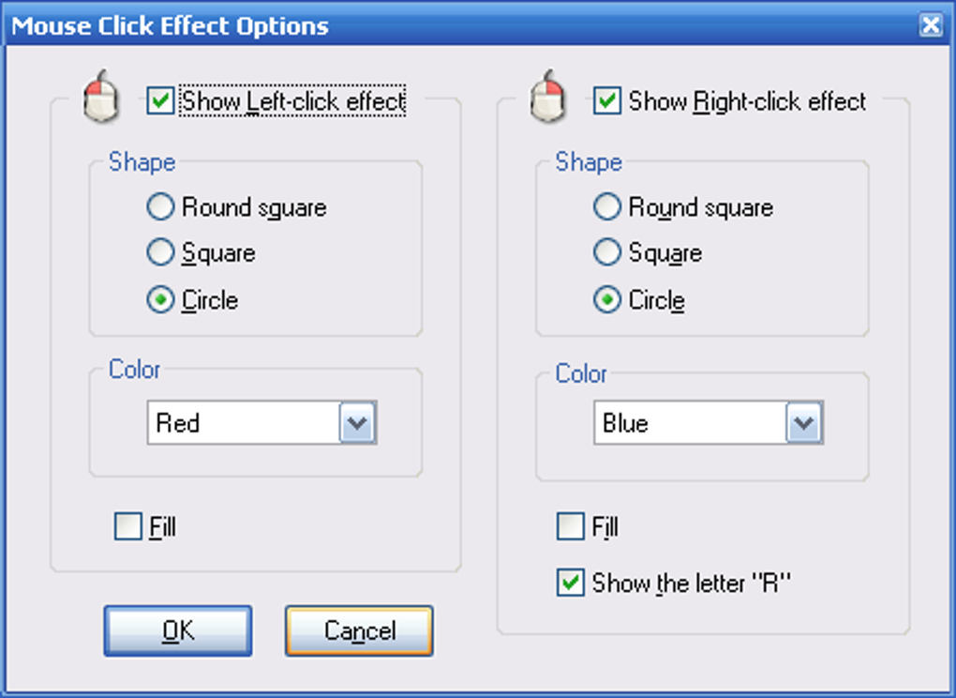
Task: Click the Red color combo box field
Action: click(x=262, y=422)
